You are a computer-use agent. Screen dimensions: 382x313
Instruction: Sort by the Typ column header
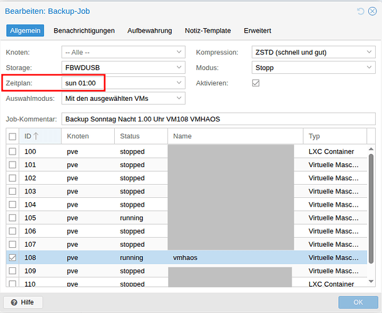[x=335, y=136]
